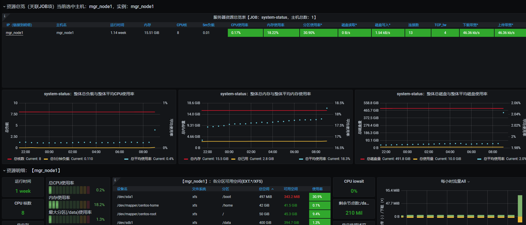The height and width of the screenshot is (225, 526).
Task: Click info icon on mgr_node1 partition space panel
Action: click(x=115, y=180)
